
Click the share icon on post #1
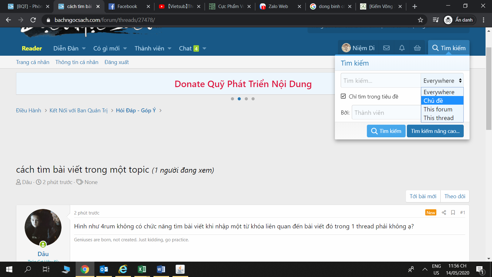pos(444,213)
